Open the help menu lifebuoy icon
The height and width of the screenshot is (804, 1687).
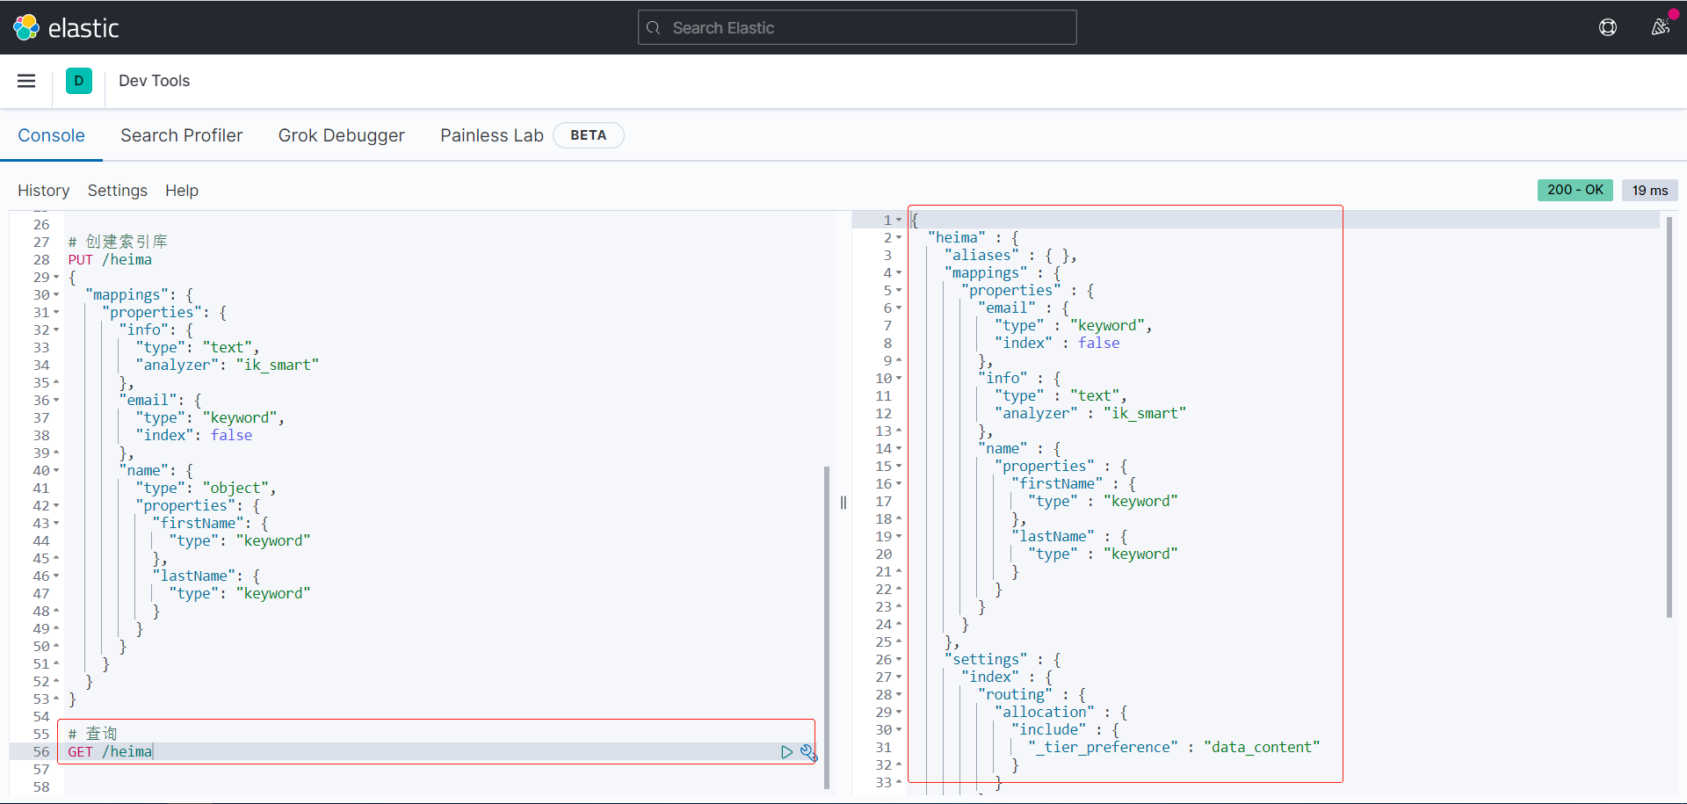coord(1607,27)
